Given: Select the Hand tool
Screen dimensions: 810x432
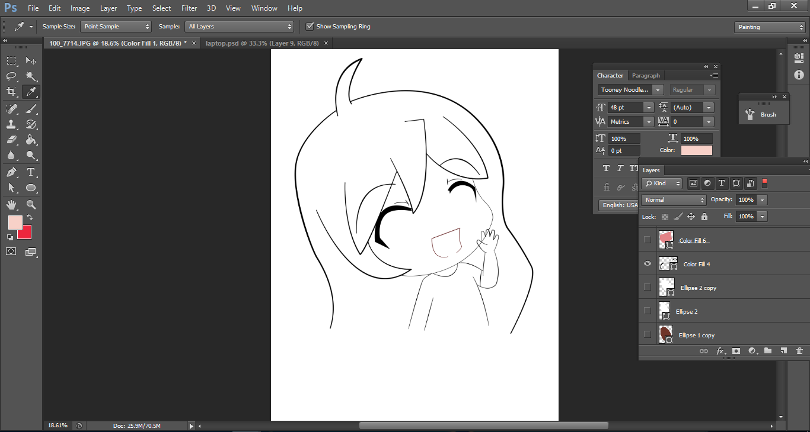Looking at the screenshot, I should coord(11,205).
